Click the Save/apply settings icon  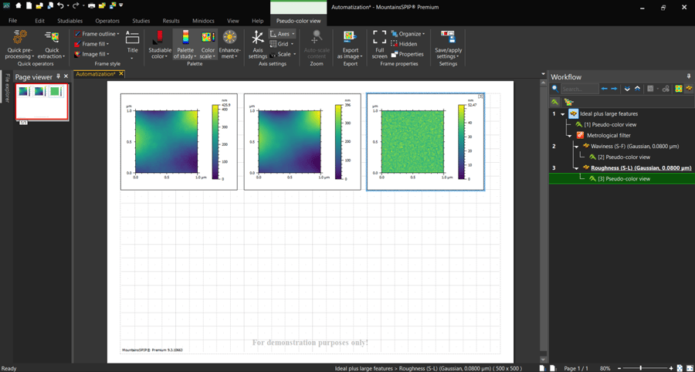tap(448, 37)
